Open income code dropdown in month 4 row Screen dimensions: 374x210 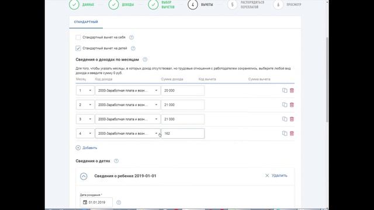click(127, 134)
